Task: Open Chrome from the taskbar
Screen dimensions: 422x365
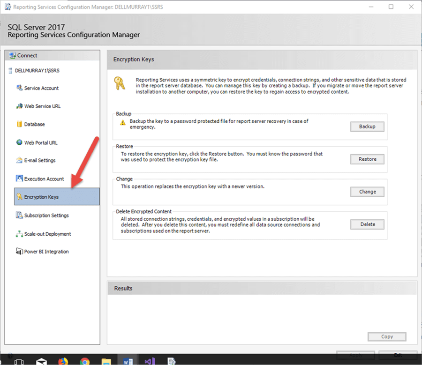Action: (x=85, y=361)
